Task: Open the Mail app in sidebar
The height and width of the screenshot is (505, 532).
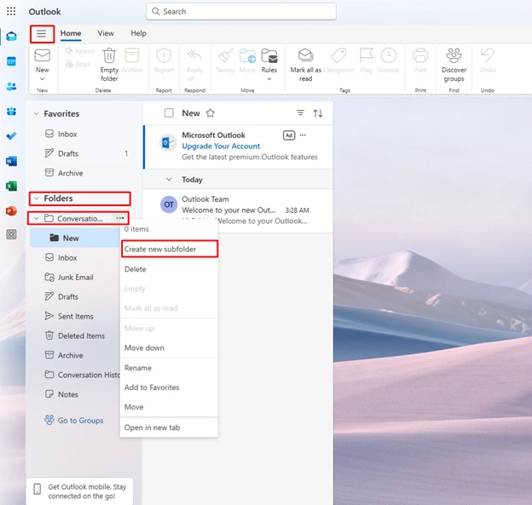Action: 11,36
